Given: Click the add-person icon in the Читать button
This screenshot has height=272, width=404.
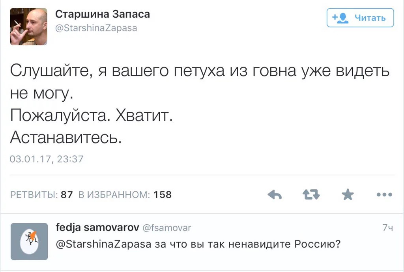Looking at the screenshot, I should tap(340, 18).
